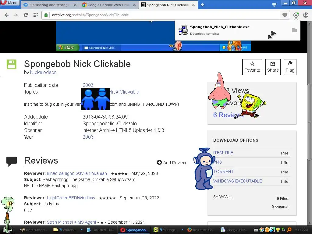Viewport: 312px width, 234px height.
Task: Open the tab menu stack icon
Action: click(274, 5)
